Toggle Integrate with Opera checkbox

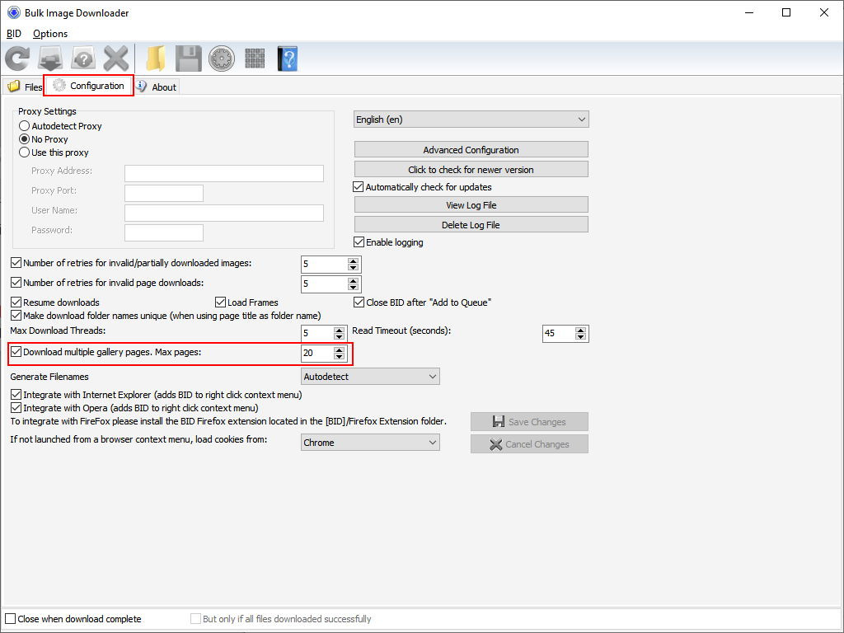tap(16, 408)
